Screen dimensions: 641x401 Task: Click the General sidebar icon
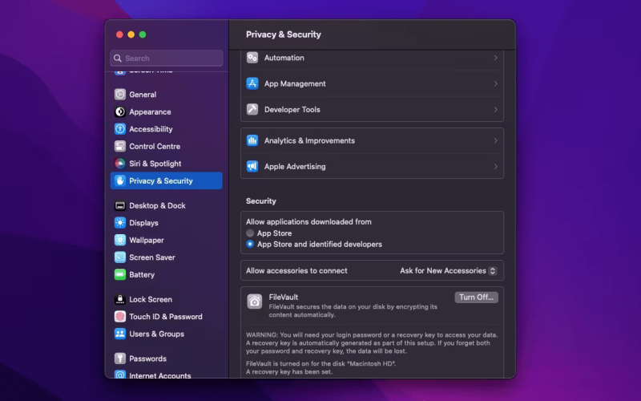coord(119,95)
